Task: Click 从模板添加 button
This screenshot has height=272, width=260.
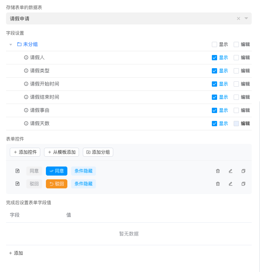Action: (x=61, y=152)
